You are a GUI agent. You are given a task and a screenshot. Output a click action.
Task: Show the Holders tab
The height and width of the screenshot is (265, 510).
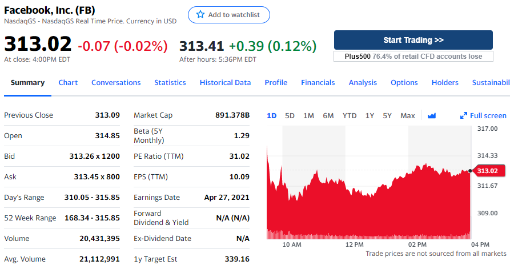click(x=445, y=83)
